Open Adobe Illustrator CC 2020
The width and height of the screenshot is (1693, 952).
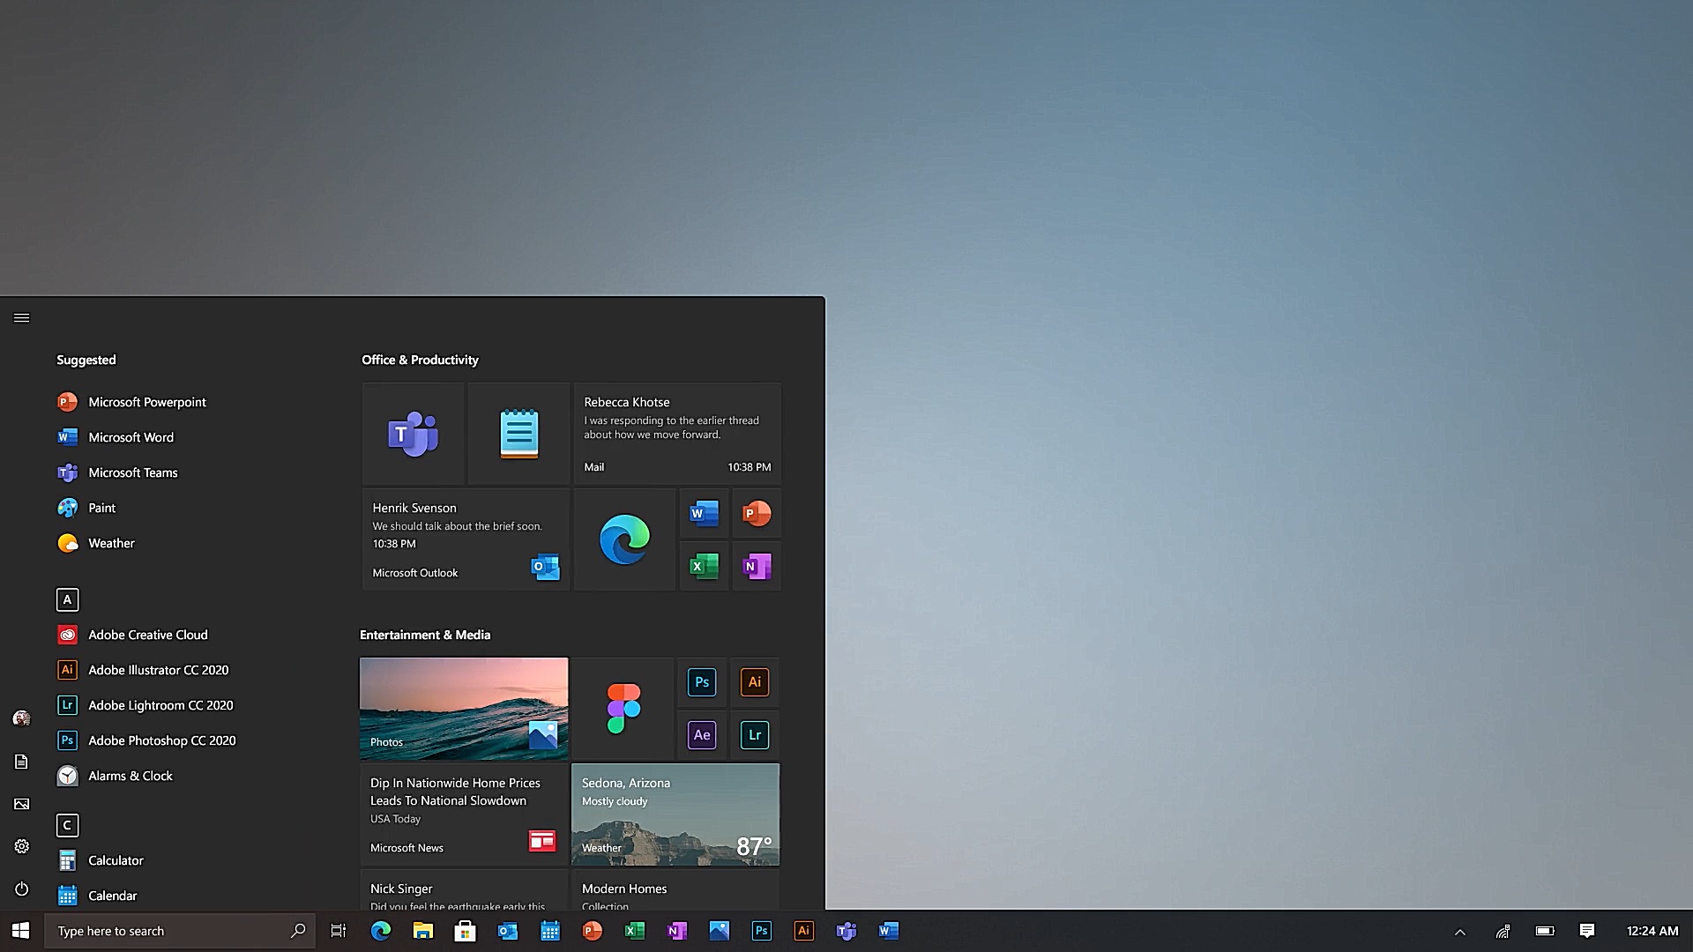pos(158,670)
